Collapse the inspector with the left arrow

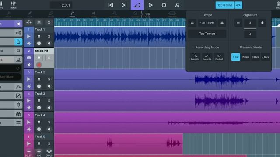[18, 24]
